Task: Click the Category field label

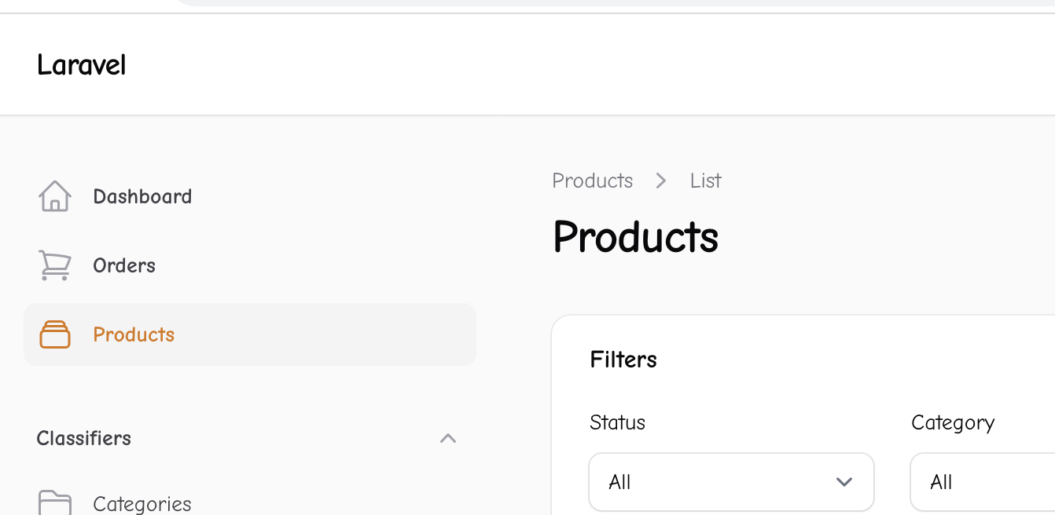Action: click(x=953, y=422)
